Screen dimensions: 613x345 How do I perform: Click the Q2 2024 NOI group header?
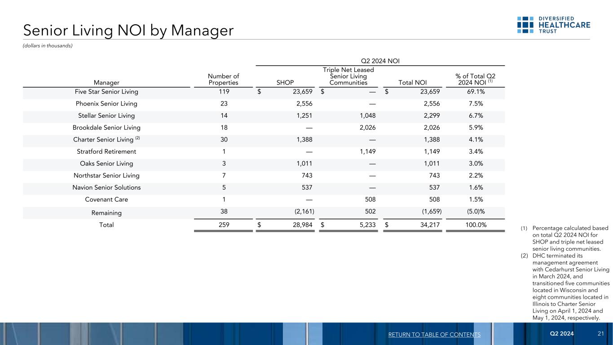380,59
